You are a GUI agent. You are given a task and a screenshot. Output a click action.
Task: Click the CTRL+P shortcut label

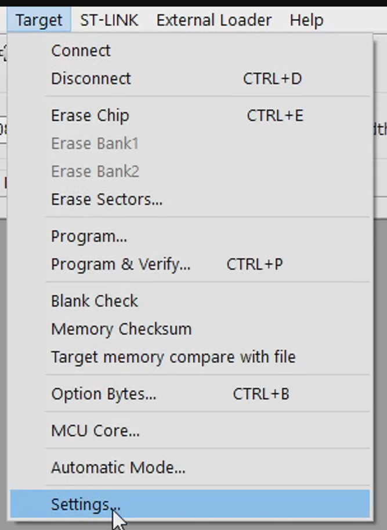click(x=255, y=264)
